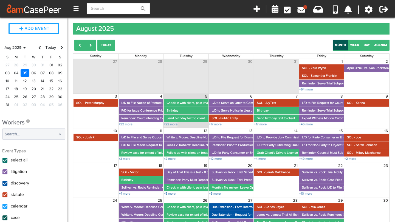Image resolution: width=395 pixels, height=222 pixels.
Task: Open Day of Trial This is a test event
Action: (186, 172)
